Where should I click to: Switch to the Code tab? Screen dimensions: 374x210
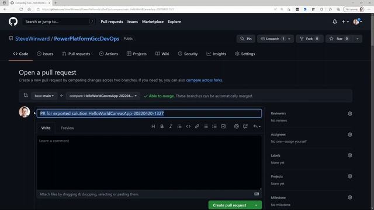coord(21,54)
